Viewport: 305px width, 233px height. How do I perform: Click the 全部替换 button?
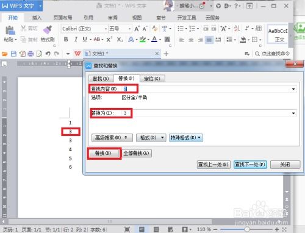click(137, 153)
